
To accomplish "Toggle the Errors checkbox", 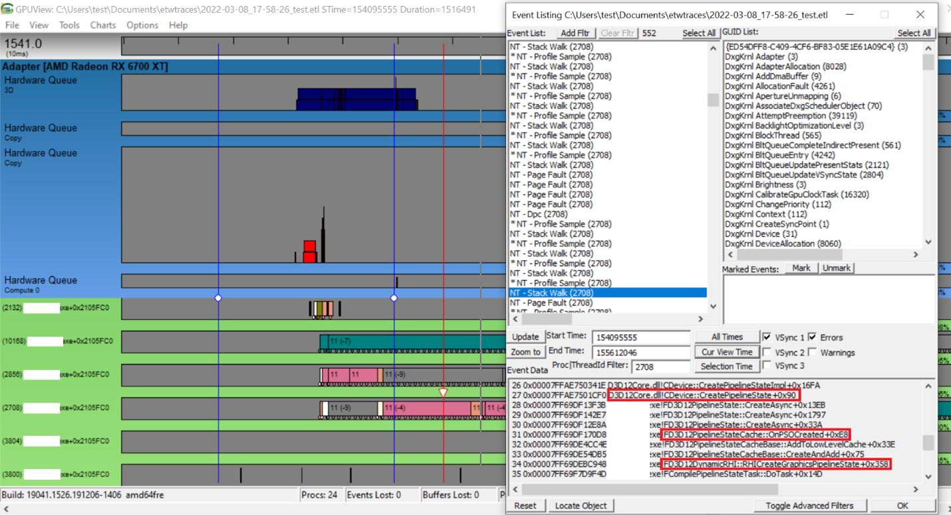I will pos(812,337).
